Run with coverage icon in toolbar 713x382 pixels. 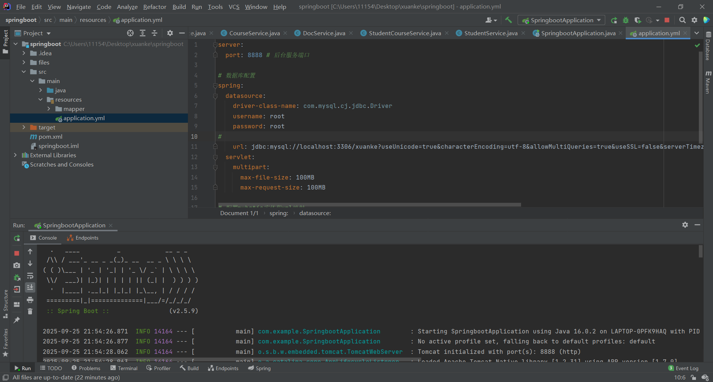638,20
